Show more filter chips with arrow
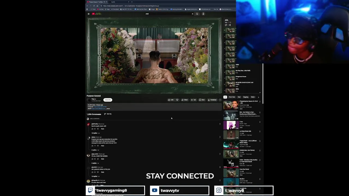The image size is (349, 196). click(x=258, y=97)
